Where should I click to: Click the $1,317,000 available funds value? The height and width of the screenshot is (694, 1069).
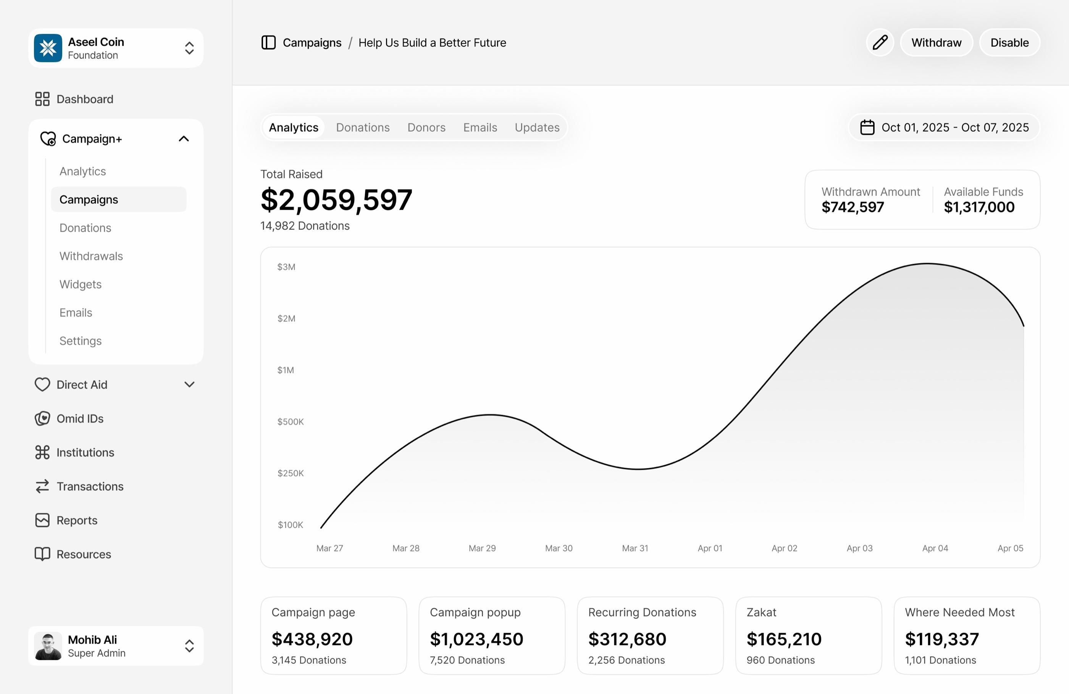click(x=979, y=207)
